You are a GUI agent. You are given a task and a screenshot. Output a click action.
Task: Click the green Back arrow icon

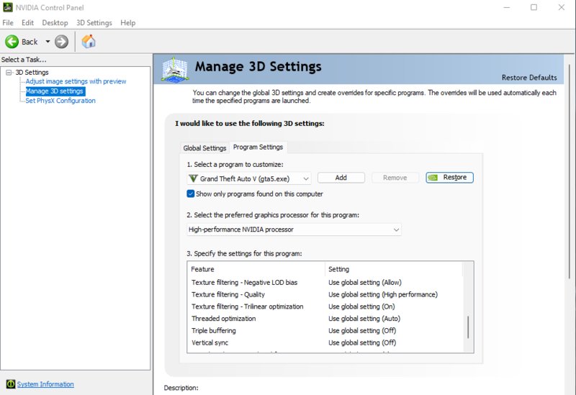[12, 42]
